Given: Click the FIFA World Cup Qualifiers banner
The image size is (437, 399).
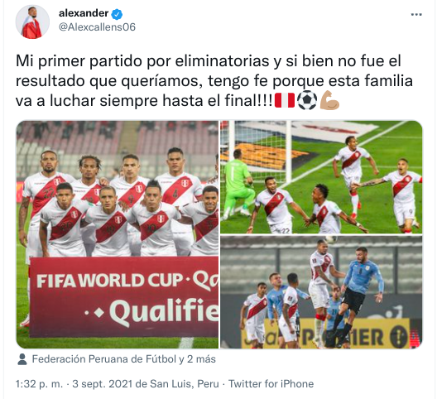Looking at the screenshot, I should (124, 296).
